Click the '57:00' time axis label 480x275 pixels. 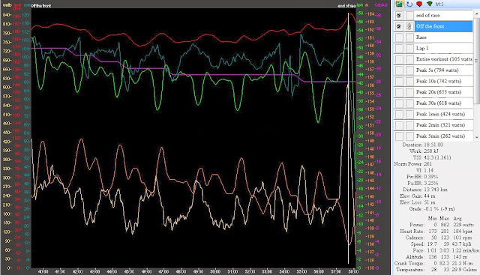[336, 271]
